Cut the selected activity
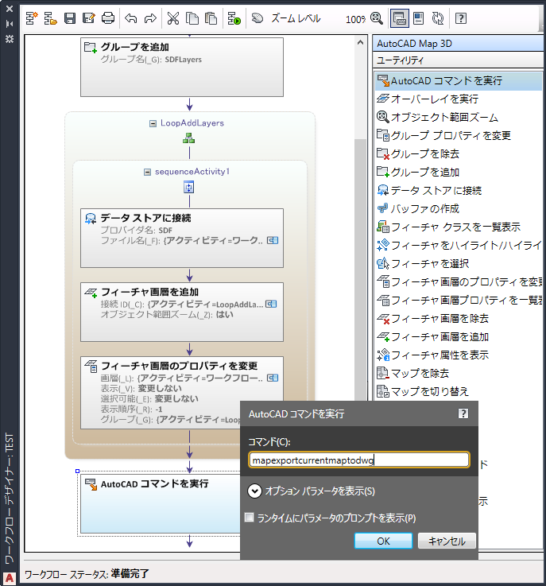This screenshot has width=546, height=586. tap(173, 18)
